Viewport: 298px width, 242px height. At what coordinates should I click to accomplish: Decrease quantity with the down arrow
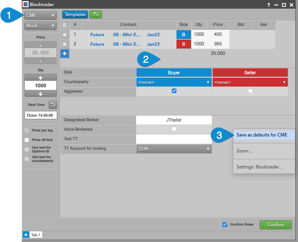click(x=40, y=94)
